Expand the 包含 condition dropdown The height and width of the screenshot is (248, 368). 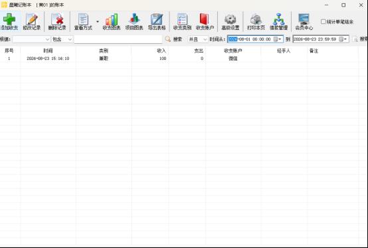point(62,39)
